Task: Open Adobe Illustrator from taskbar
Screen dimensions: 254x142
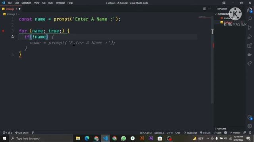Action: click(x=142, y=138)
